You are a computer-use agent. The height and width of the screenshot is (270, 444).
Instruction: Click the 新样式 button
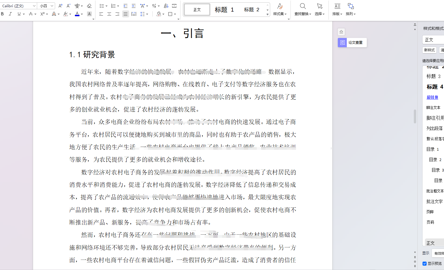429,50
